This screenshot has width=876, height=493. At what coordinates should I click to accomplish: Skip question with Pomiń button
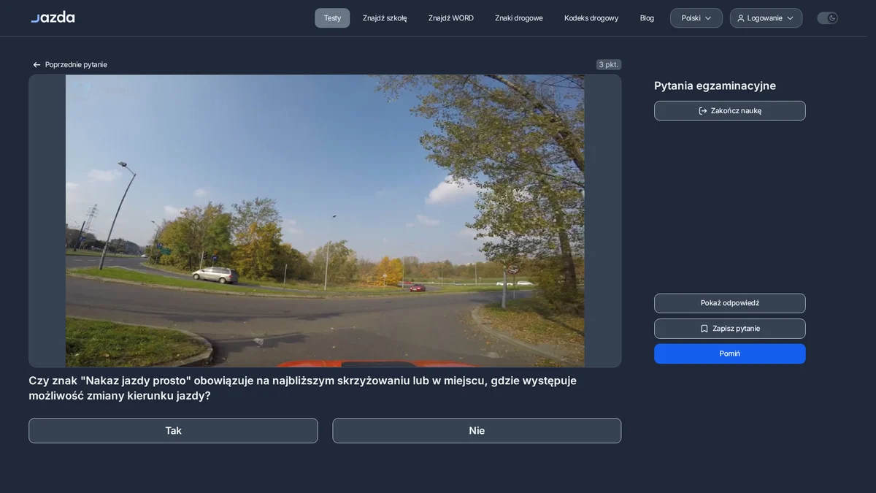click(x=730, y=353)
